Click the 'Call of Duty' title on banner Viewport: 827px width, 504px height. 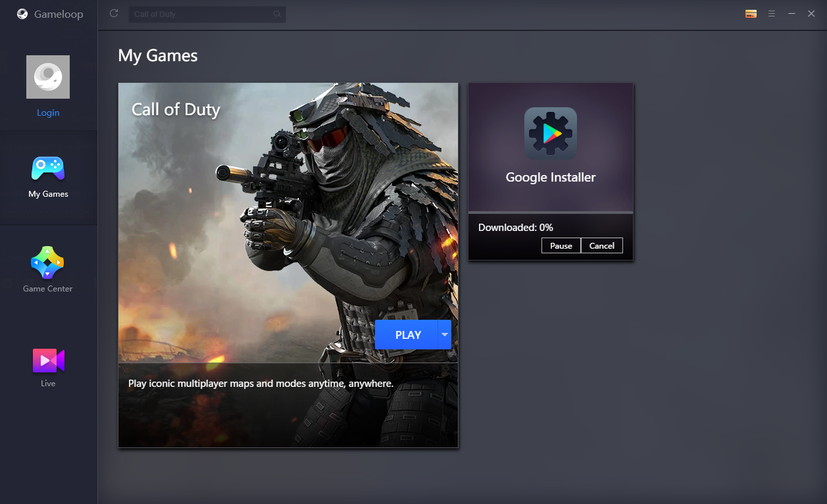click(x=176, y=109)
